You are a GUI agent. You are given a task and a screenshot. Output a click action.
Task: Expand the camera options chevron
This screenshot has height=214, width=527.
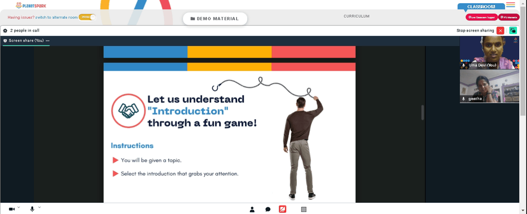pyautogui.click(x=18, y=207)
